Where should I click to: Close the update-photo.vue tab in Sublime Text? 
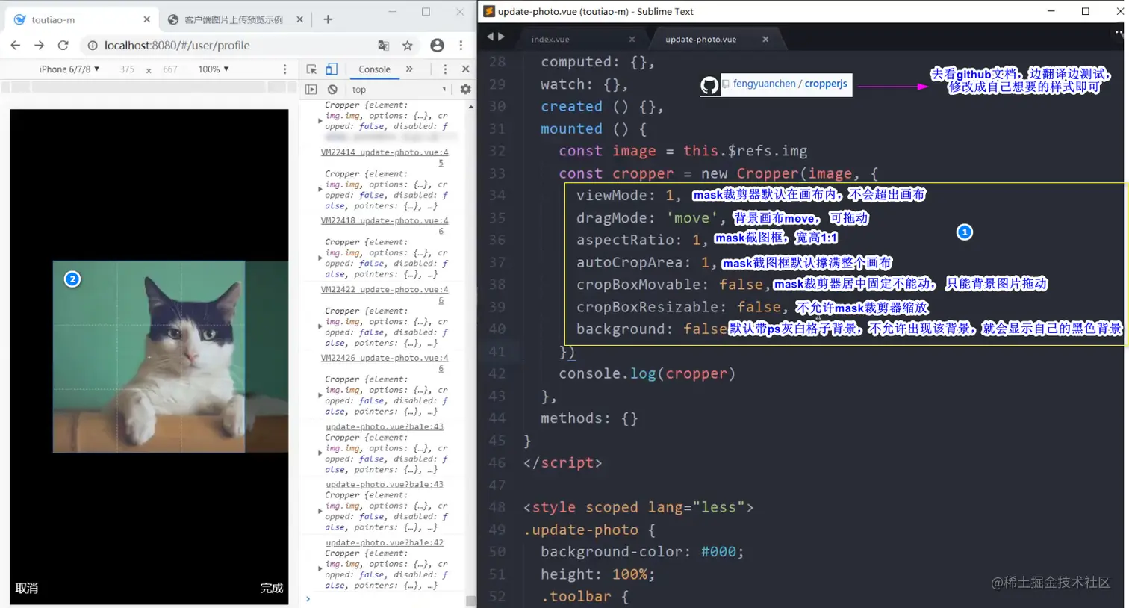(765, 39)
